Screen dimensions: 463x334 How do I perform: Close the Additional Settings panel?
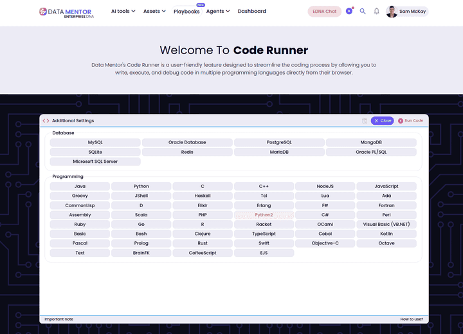pos(382,121)
